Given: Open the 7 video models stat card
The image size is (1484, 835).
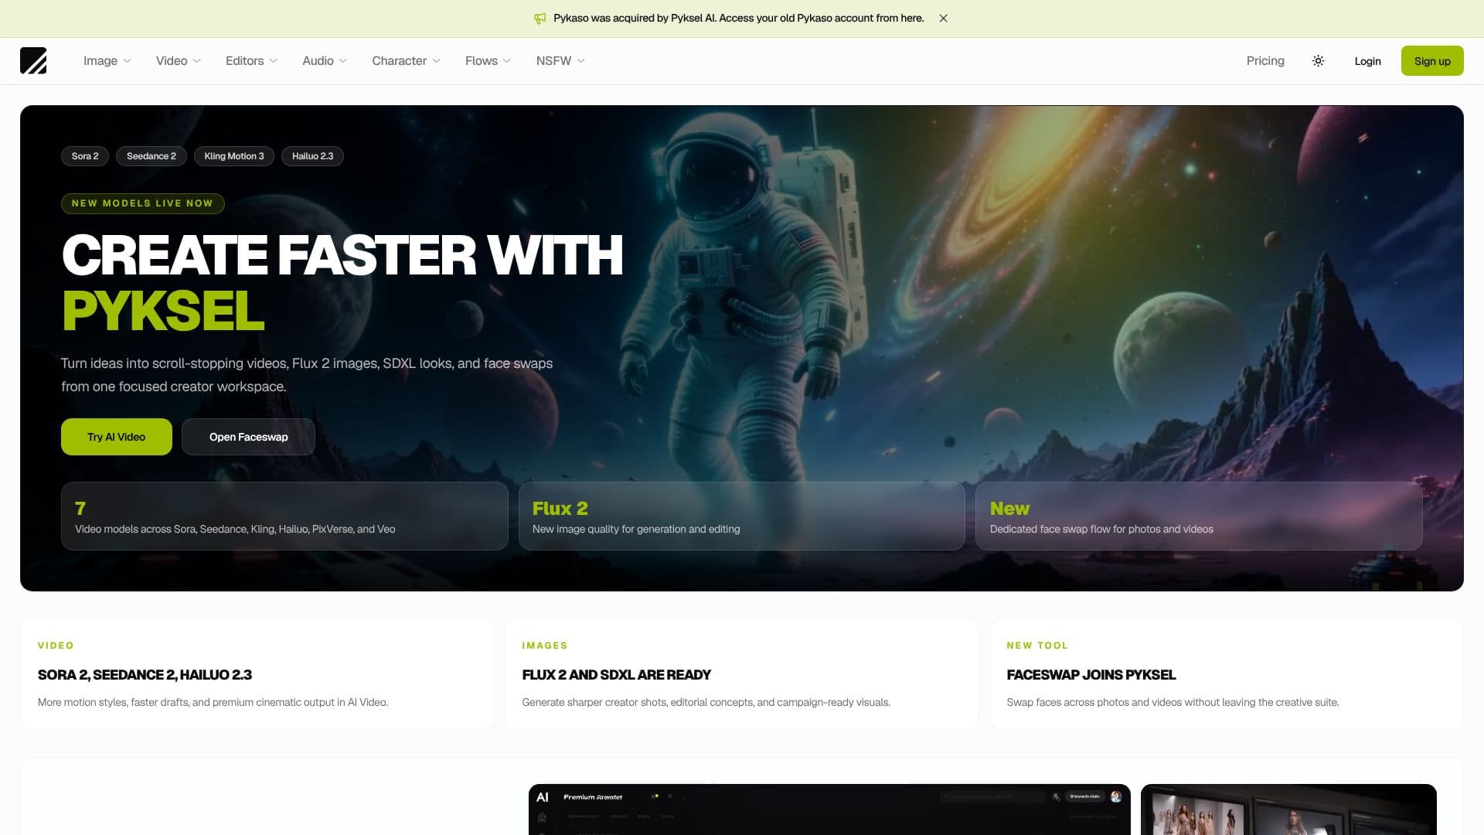Looking at the screenshot, I should (x=284, y=516).
